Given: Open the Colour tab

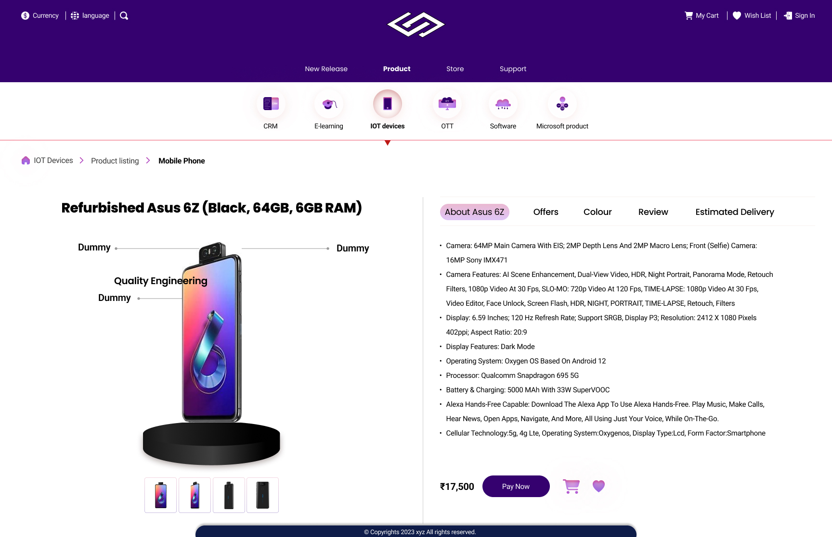Looking at the screenshot, I should tap(598, 212).
